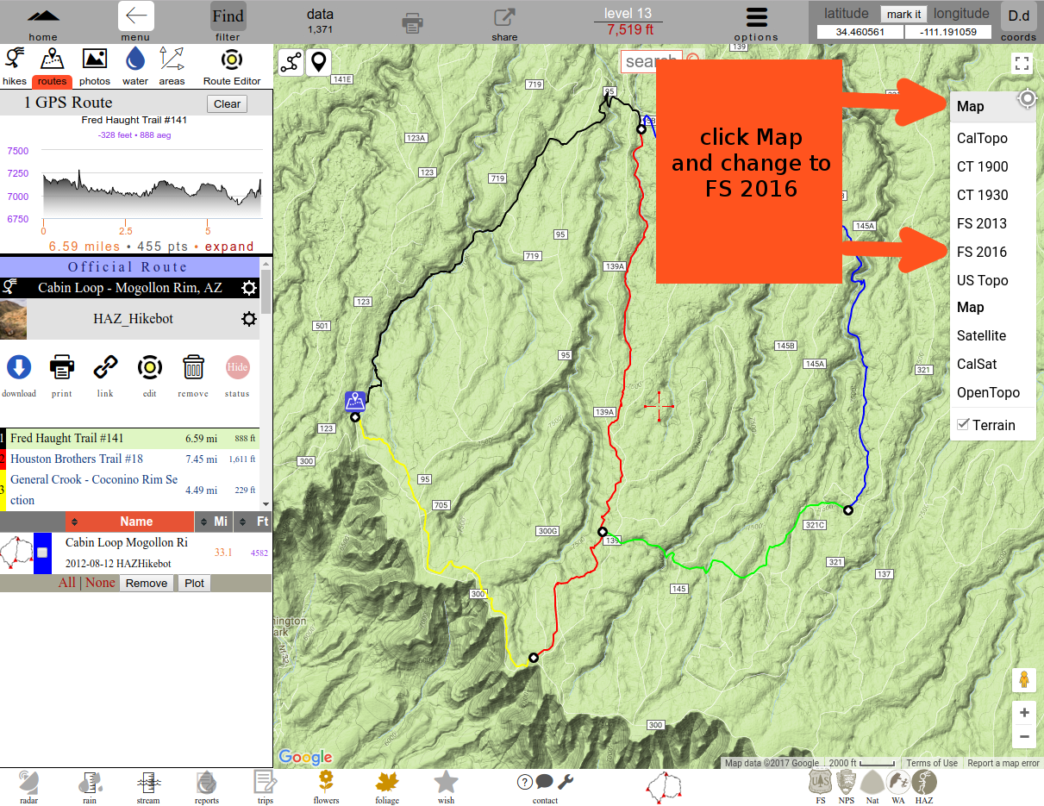Click the latitude input field
Screen dimensions: 1044x806
pyautogui.click(x=860, y=32)
